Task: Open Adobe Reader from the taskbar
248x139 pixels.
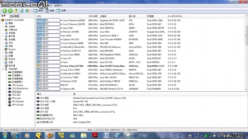Action: pos(95,136)
